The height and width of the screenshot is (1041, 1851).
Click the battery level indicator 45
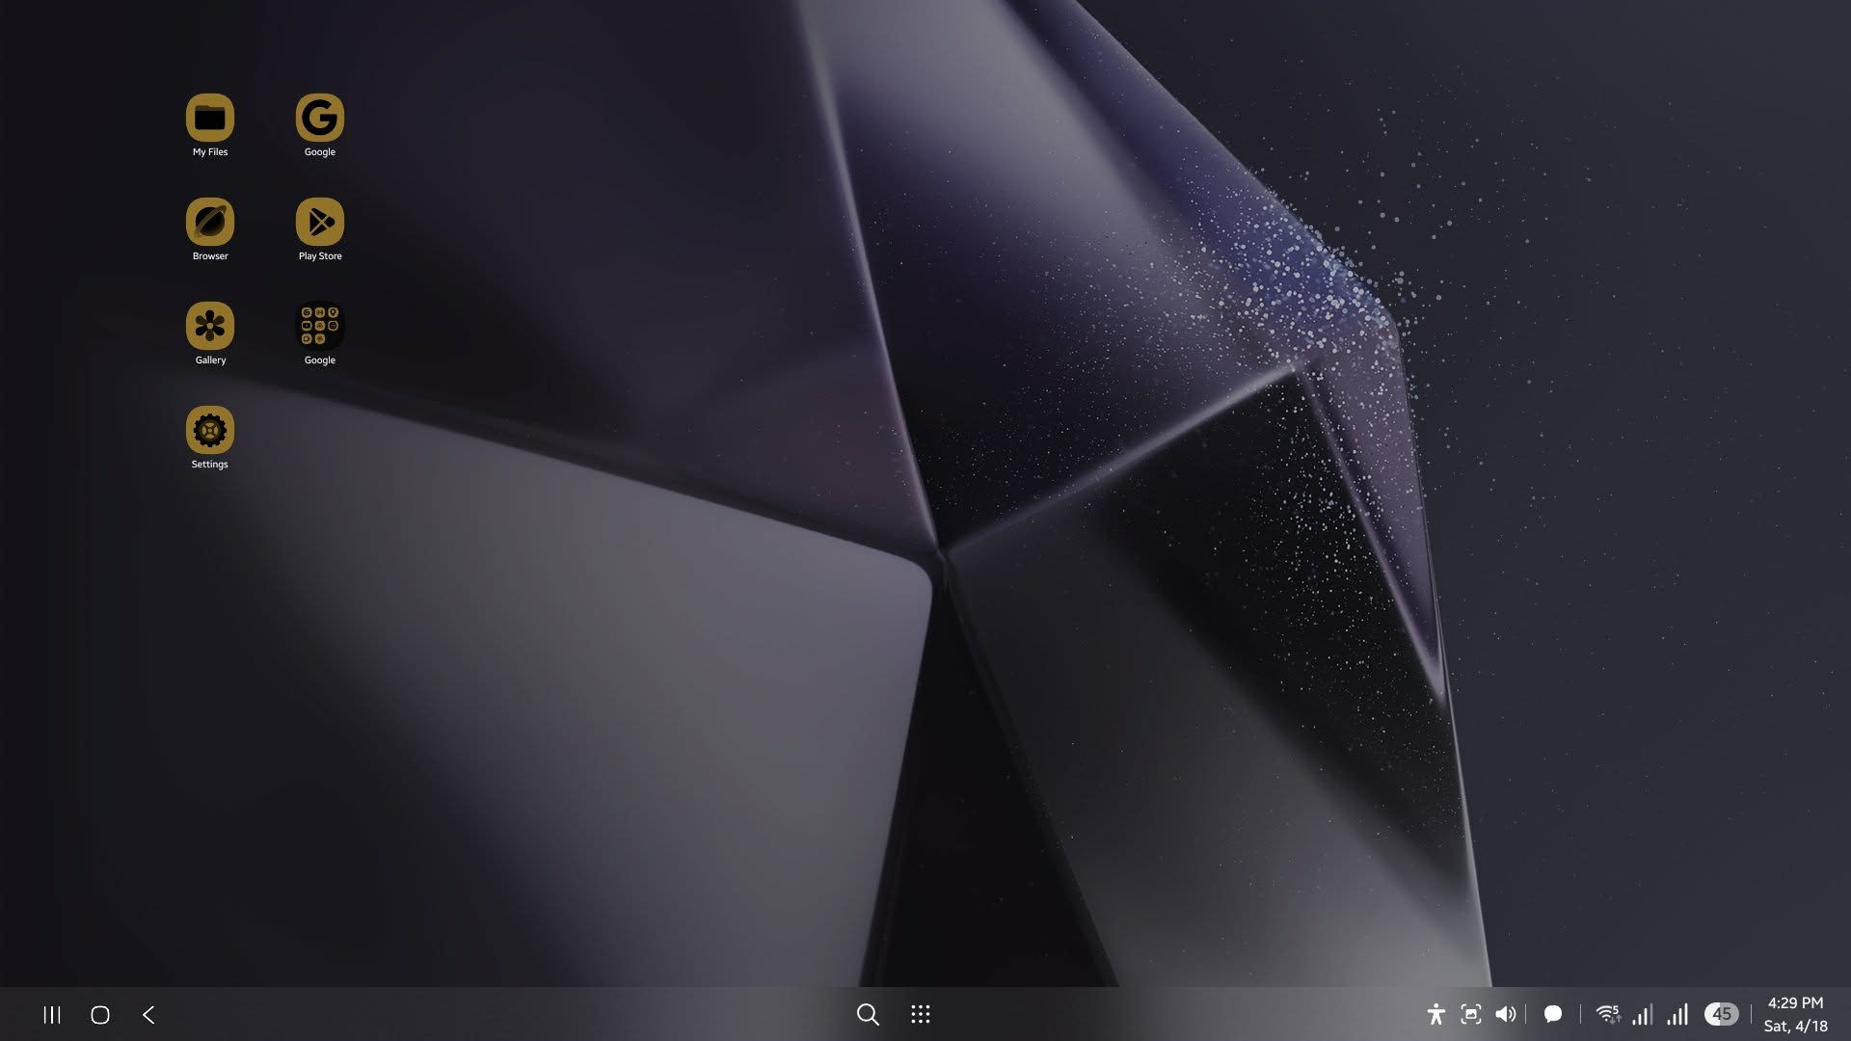(1721, 1014)
